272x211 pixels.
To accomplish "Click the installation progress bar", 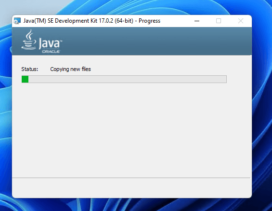I will [124, 79].
